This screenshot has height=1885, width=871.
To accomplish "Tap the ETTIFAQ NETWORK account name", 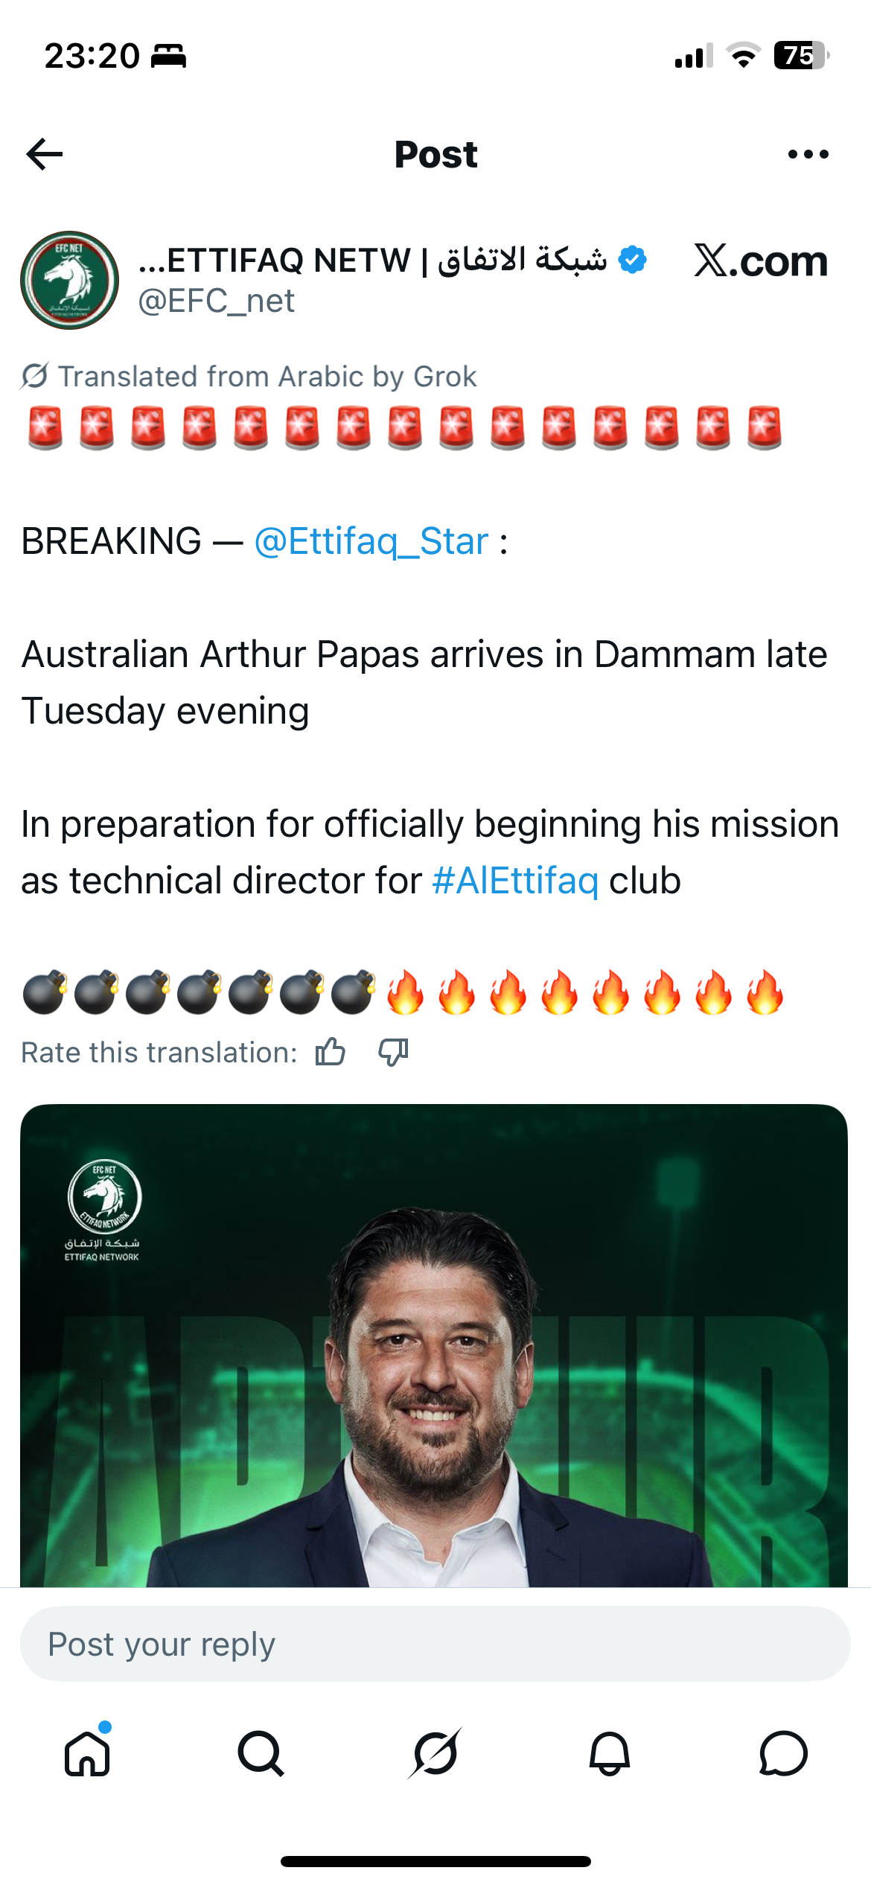I will click(x=372, y=260).
